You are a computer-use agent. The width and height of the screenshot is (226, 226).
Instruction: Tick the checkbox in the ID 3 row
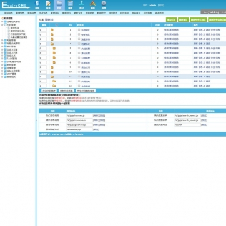(79, 39)
